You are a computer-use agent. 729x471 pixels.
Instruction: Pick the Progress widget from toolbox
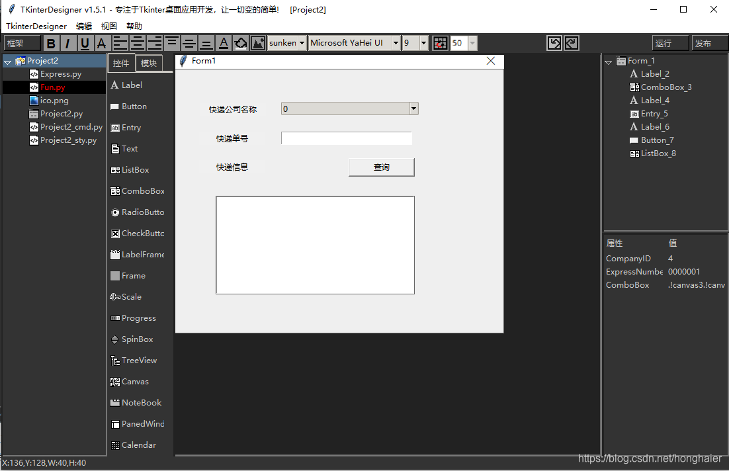pos(134,318)
